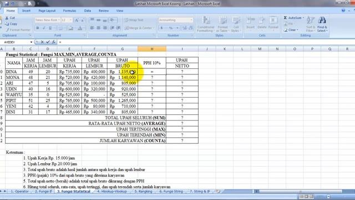
Task: Apply the Accounting currency $ format icon
Action: point(161,28)
